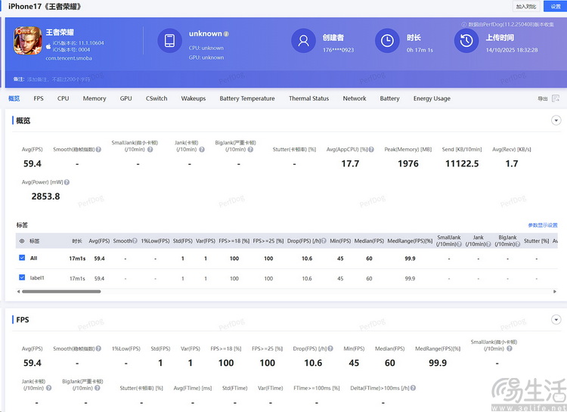The width and height of the screenshot is (567, 412).
Task: Uncheck the label1 row checkbox
Action: tap(22, 277)
